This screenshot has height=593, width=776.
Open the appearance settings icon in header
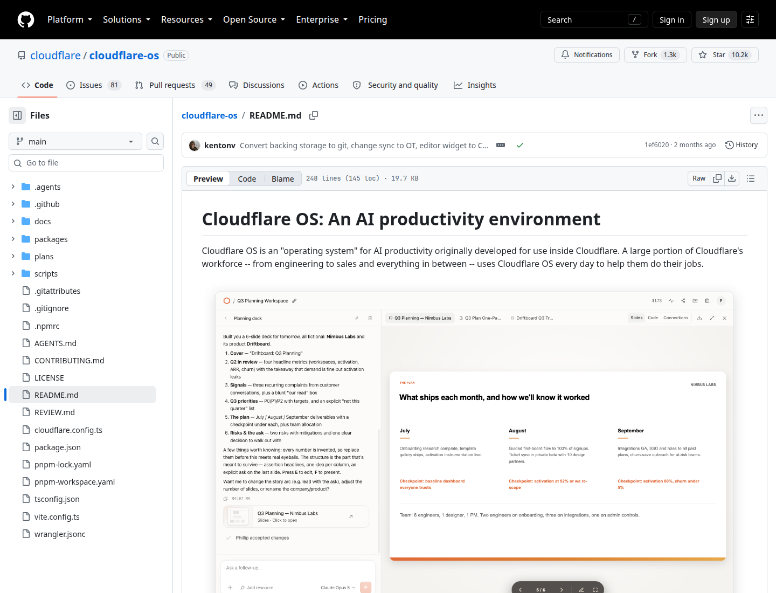pos(750,19)
